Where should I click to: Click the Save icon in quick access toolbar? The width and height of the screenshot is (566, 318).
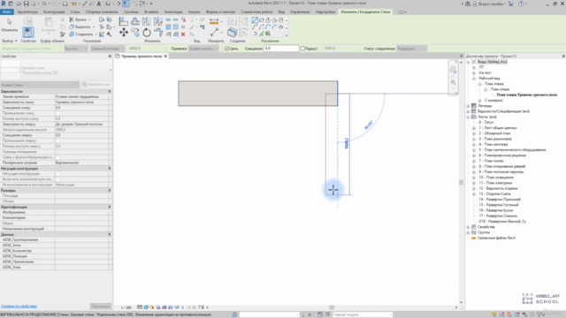pyautogui.click(x=26, y=4)
